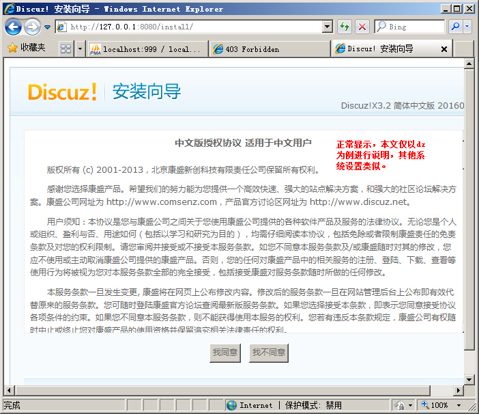Switch to the localhost:999 phpMyAdmin tab
This screenshot has width=479, height=414.
pos(147,49)
